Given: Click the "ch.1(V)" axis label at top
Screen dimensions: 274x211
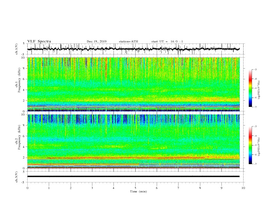Looking at the screenshot, I should [x=17, y=49].
